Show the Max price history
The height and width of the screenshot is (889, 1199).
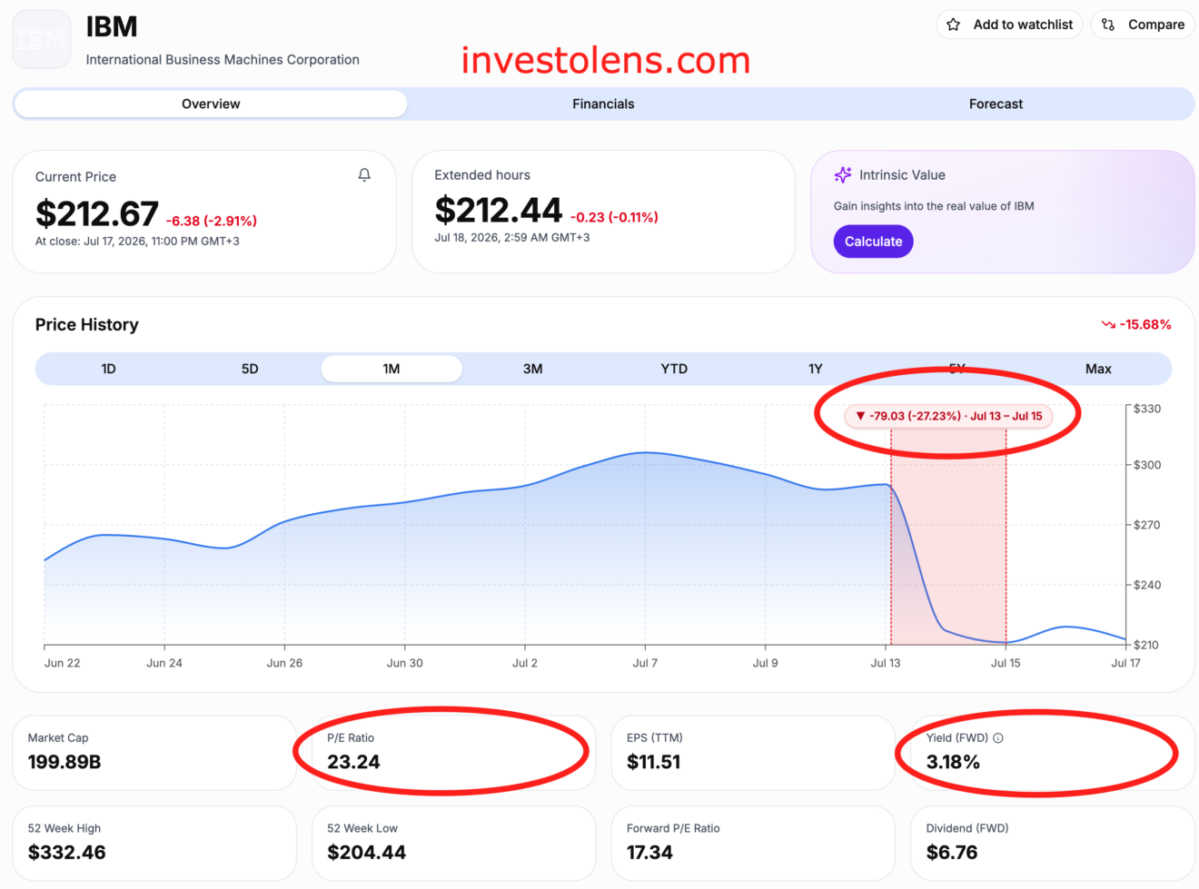click(1098, 369)
